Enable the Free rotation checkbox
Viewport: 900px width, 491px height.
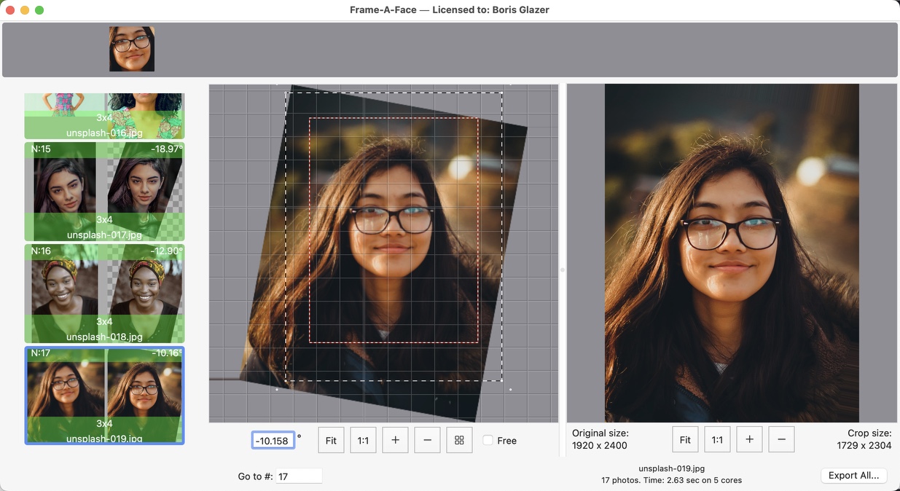[487, 440]
